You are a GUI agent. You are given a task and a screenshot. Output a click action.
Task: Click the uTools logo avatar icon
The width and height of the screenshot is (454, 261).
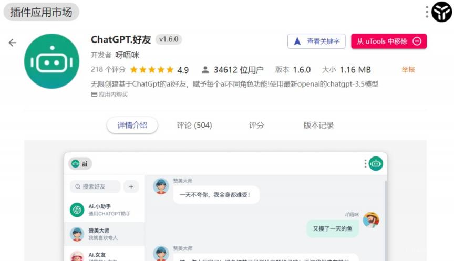pos(441,12)
